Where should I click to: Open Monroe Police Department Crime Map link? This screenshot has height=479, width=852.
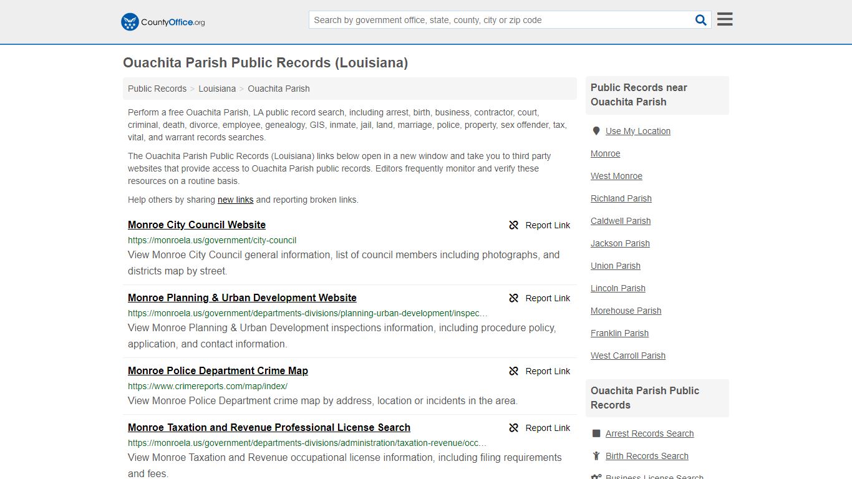[x=218, y=370]
